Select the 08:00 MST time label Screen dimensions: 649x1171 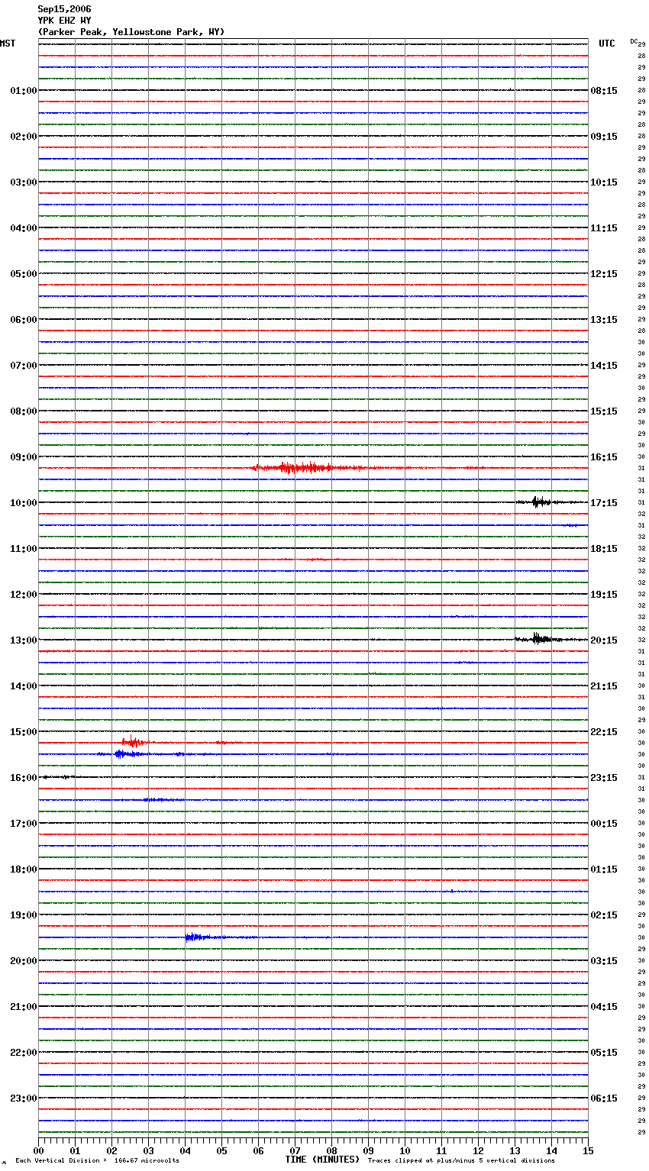(24, 411)
